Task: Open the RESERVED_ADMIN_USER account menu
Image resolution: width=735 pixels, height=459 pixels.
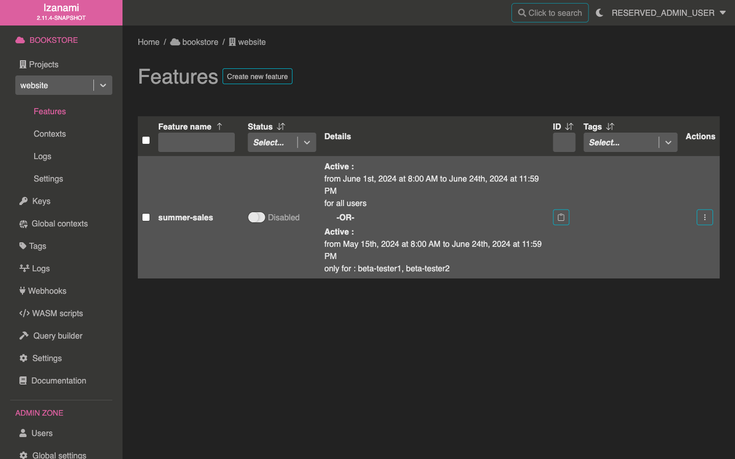Action: (x=668, y=13)
